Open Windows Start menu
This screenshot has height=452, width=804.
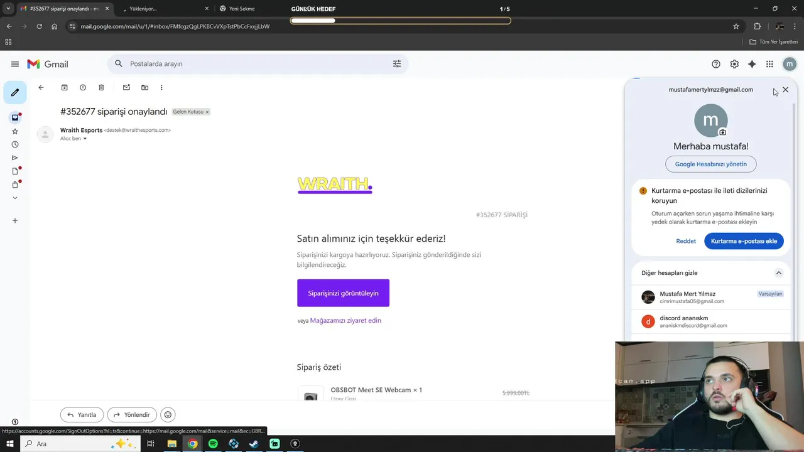click(9, 444)
